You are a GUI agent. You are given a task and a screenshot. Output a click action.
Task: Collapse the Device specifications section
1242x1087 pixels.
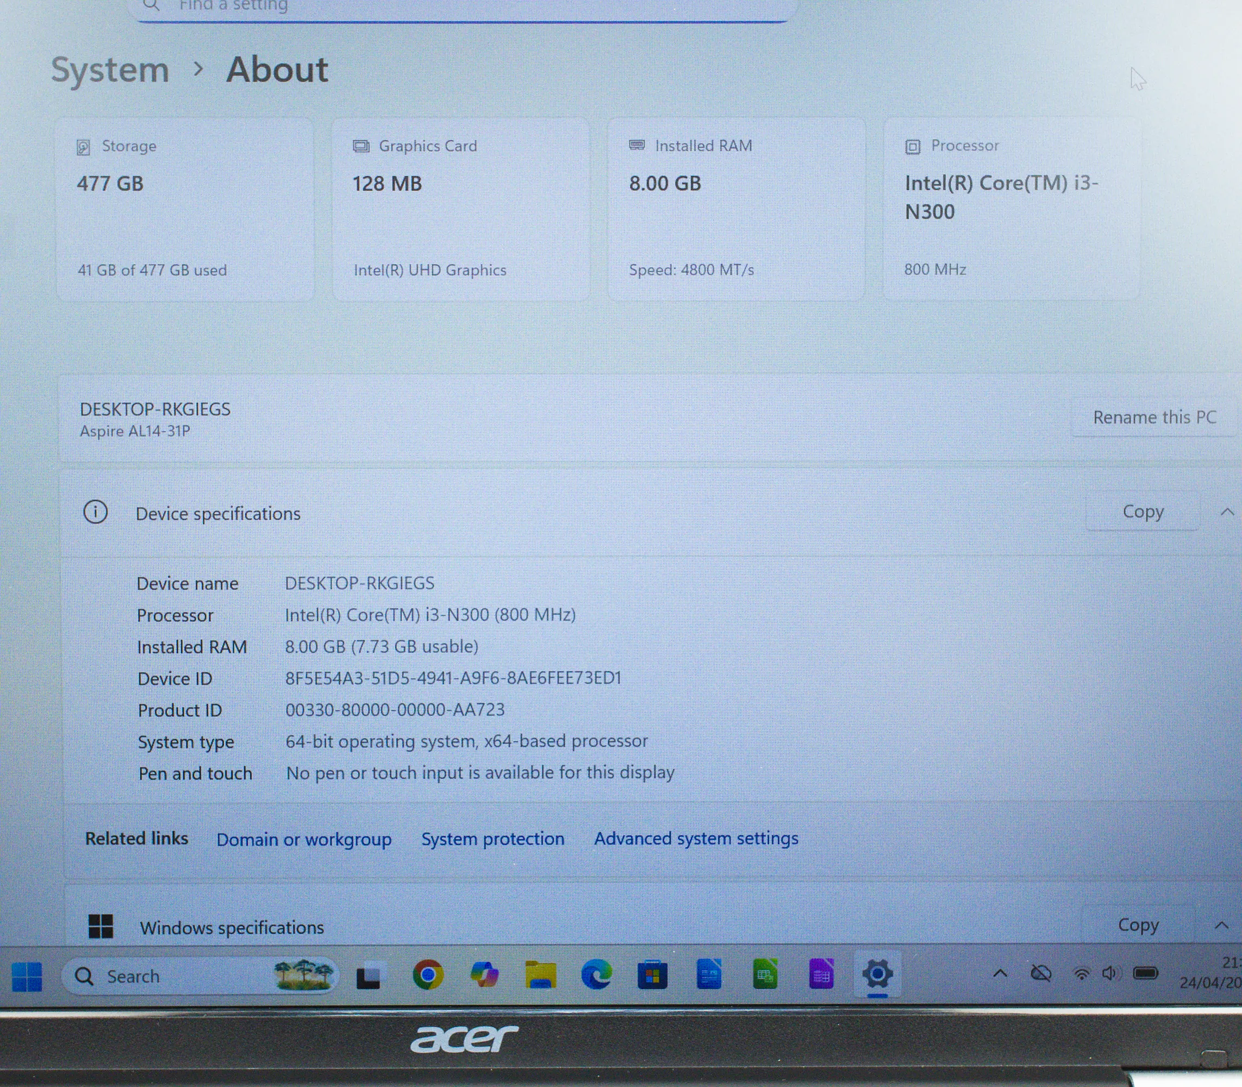coord(1226,512)
